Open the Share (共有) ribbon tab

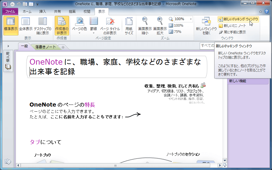point(58,12)
